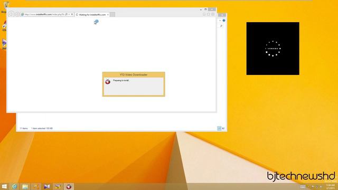The width and height of the screenshot is (338, 190).
Task: Click the browser Forward arrow button
Action: [17, 14]
